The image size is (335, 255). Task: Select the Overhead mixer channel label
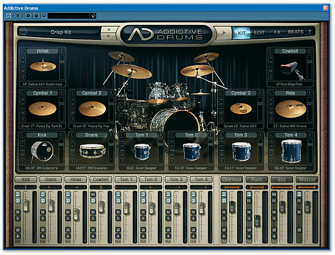click(x=232, y=180)
